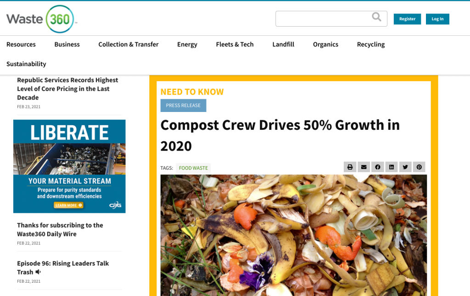Screen dimensions: 470x296
Task: Click LEARN MORE on the LIBERATE ad
Action: pyautogui.click(x=69, y=205)
